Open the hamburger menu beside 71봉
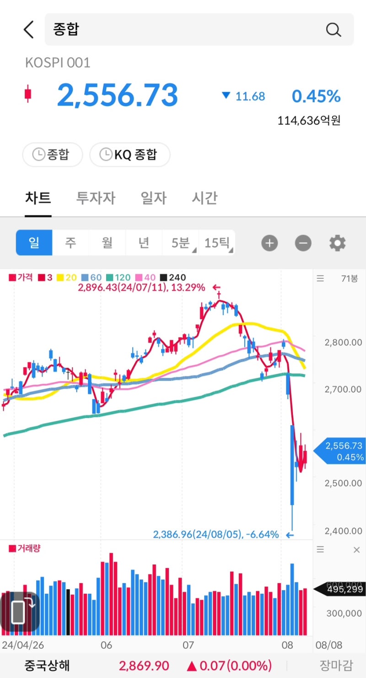Viewport: 366px width, 678px height. 320,278
